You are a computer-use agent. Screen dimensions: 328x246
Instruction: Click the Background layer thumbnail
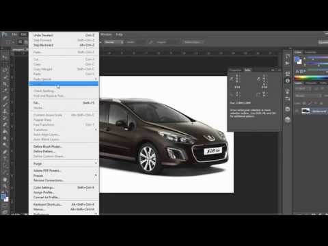point(305,111)
